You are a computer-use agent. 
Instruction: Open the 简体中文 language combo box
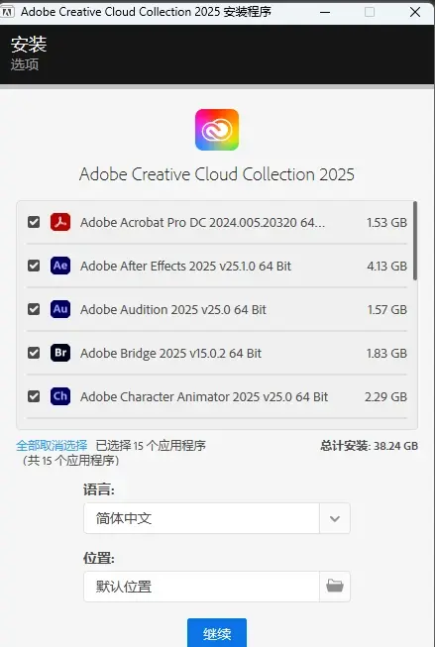click(x=217, y=518)
